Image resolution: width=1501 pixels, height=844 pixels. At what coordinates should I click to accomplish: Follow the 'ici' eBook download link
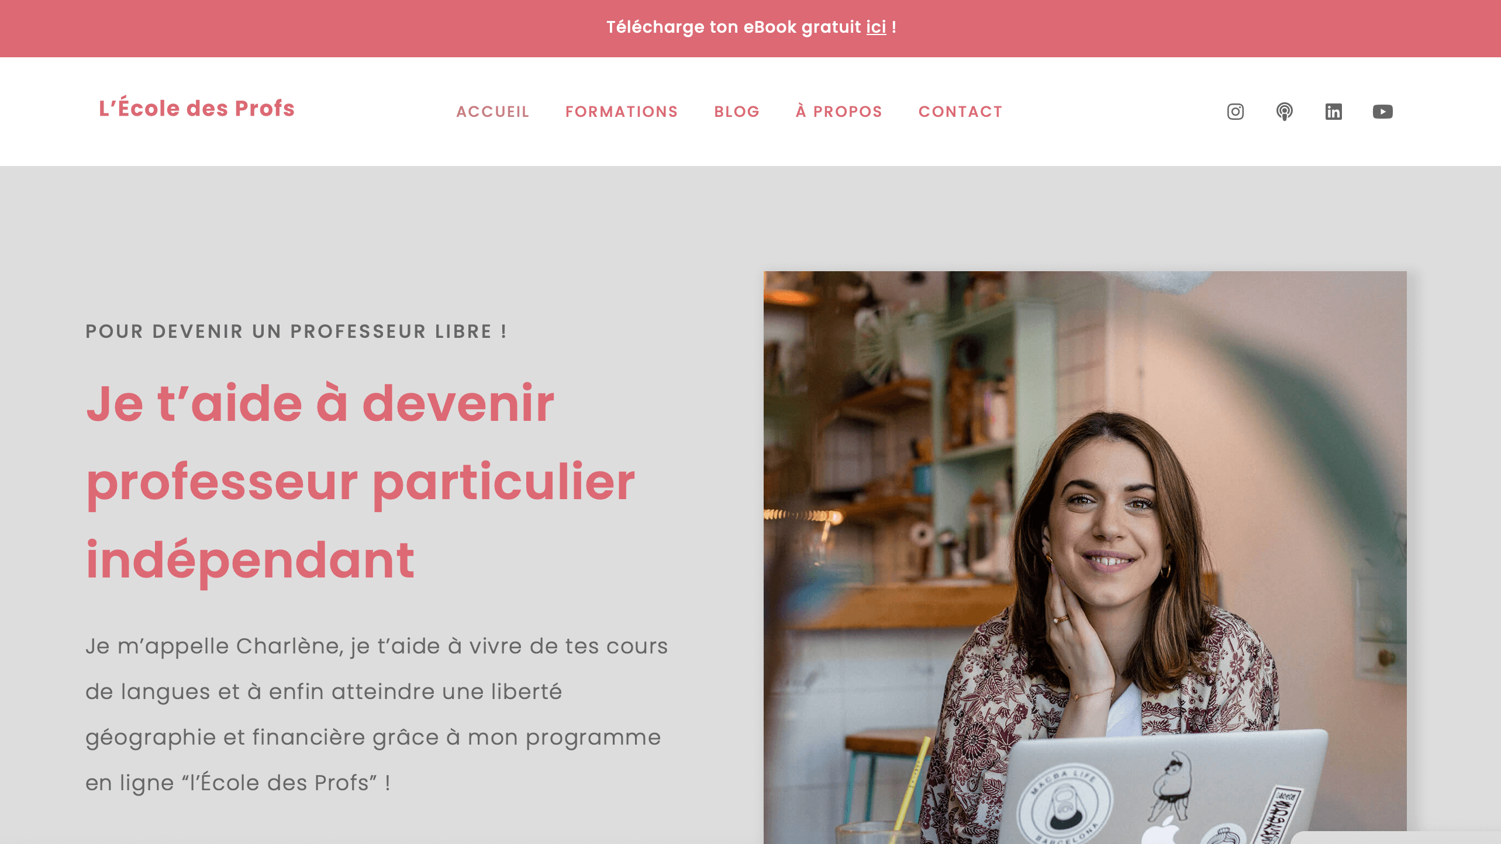tap(876, 27)
